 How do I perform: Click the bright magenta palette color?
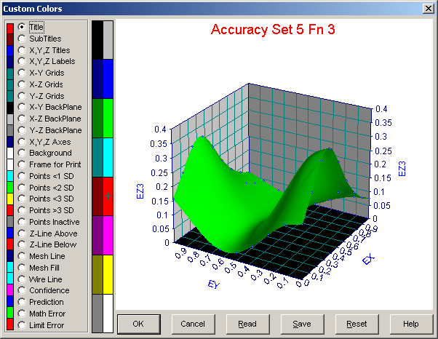pos(108,236)
